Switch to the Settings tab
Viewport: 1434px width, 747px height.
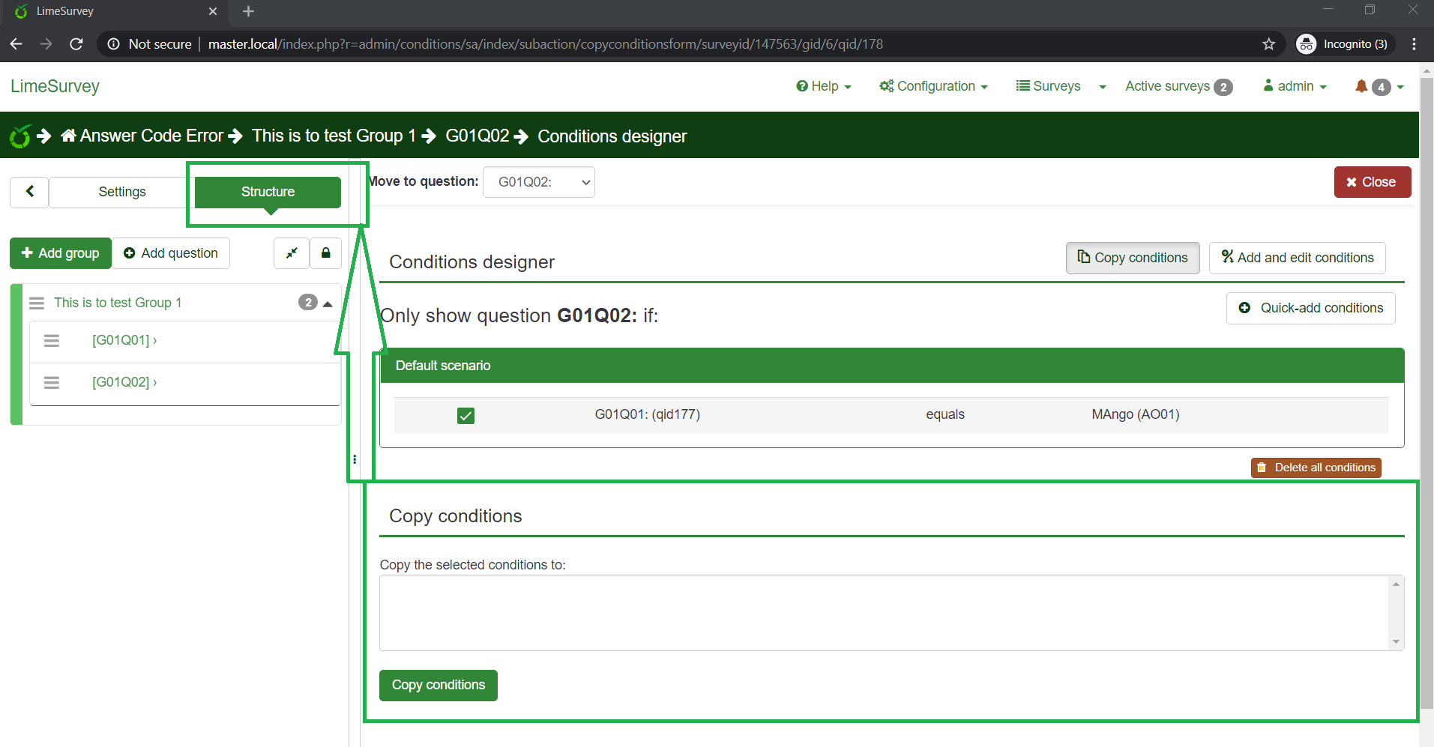(x=122, y=192)
